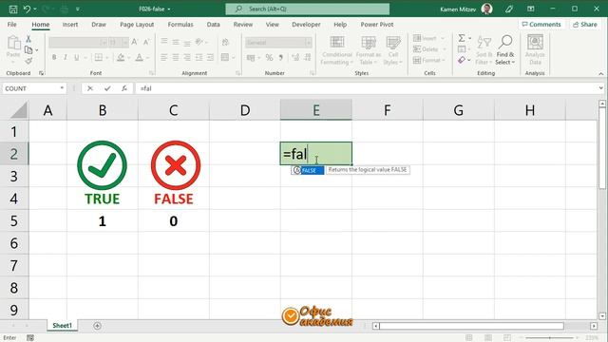Toggle Middle Align vertical alignment
608x342 pixels.
coord(176,42)
